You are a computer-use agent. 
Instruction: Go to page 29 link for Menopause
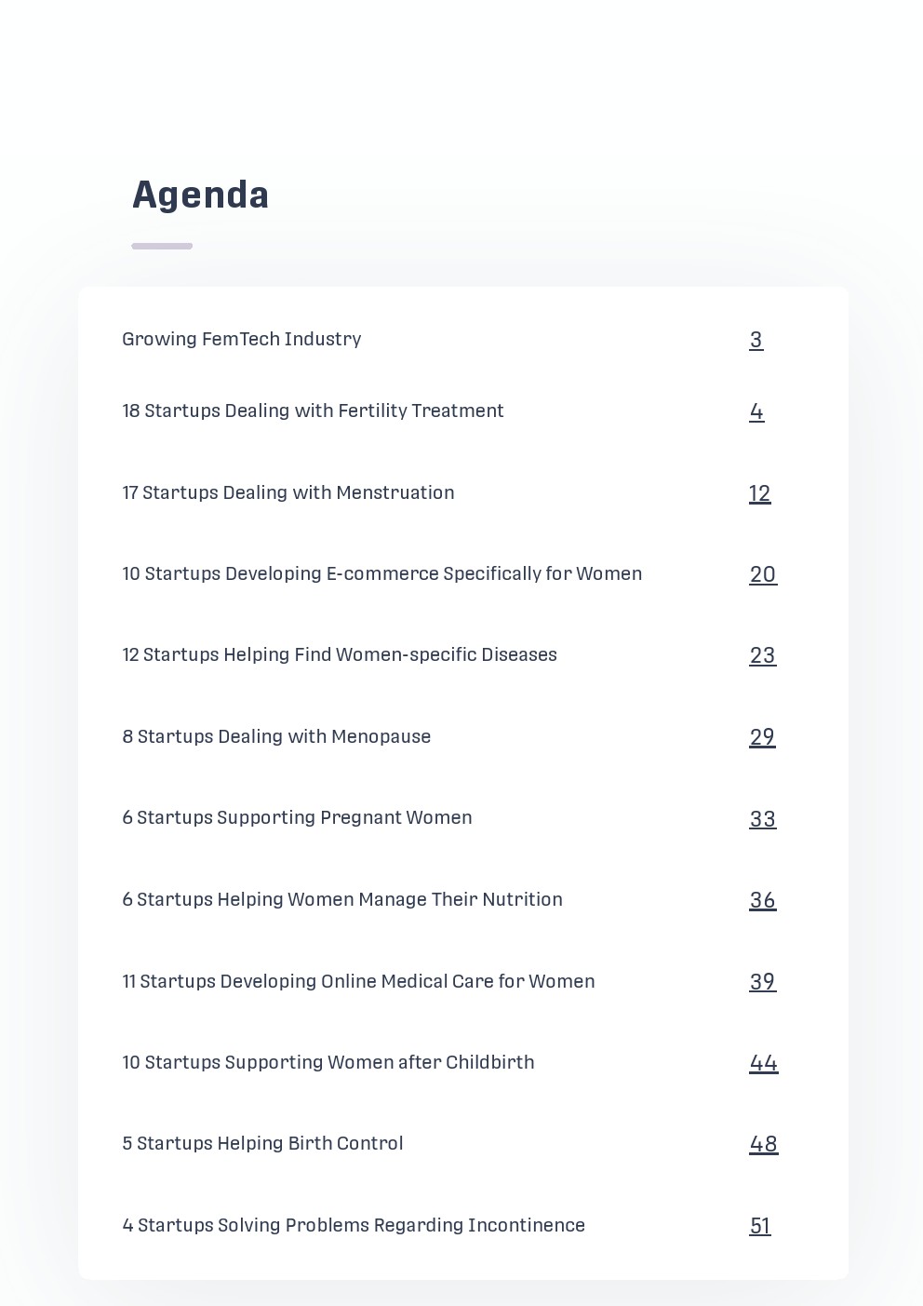click(x=762, y=738)
